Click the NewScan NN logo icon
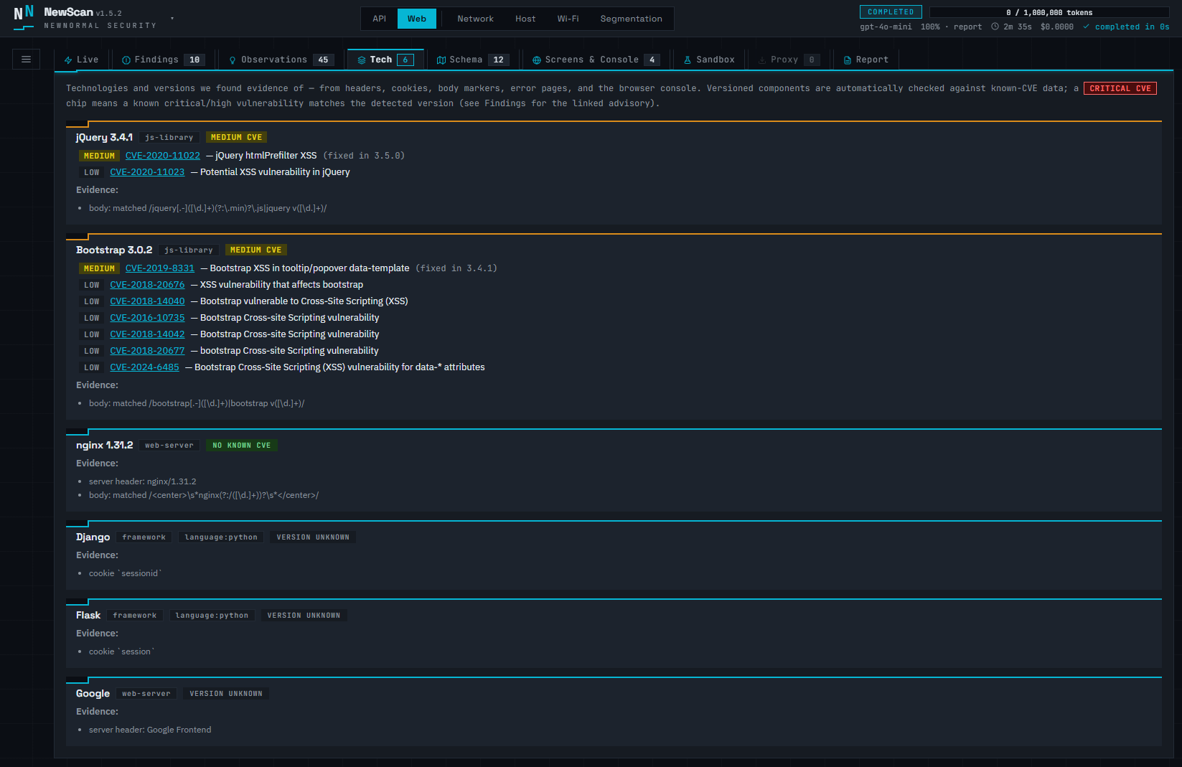The width and height of the screenshot is (1182, 767). point(24,17)
